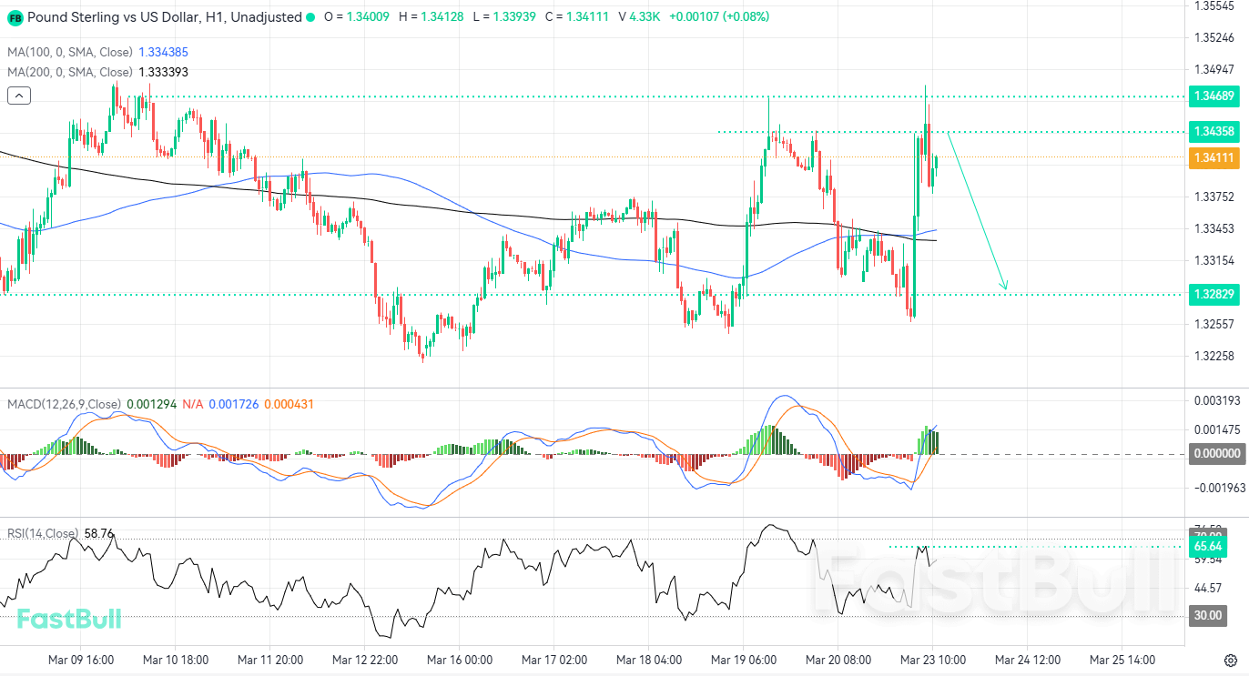Click the Mar 19 06:00 date label

pos(743,660)
